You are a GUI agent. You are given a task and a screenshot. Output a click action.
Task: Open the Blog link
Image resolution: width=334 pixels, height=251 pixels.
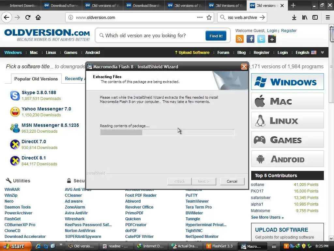241,53
